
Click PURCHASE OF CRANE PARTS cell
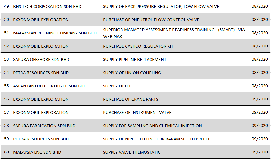click(x=131, y=99)
